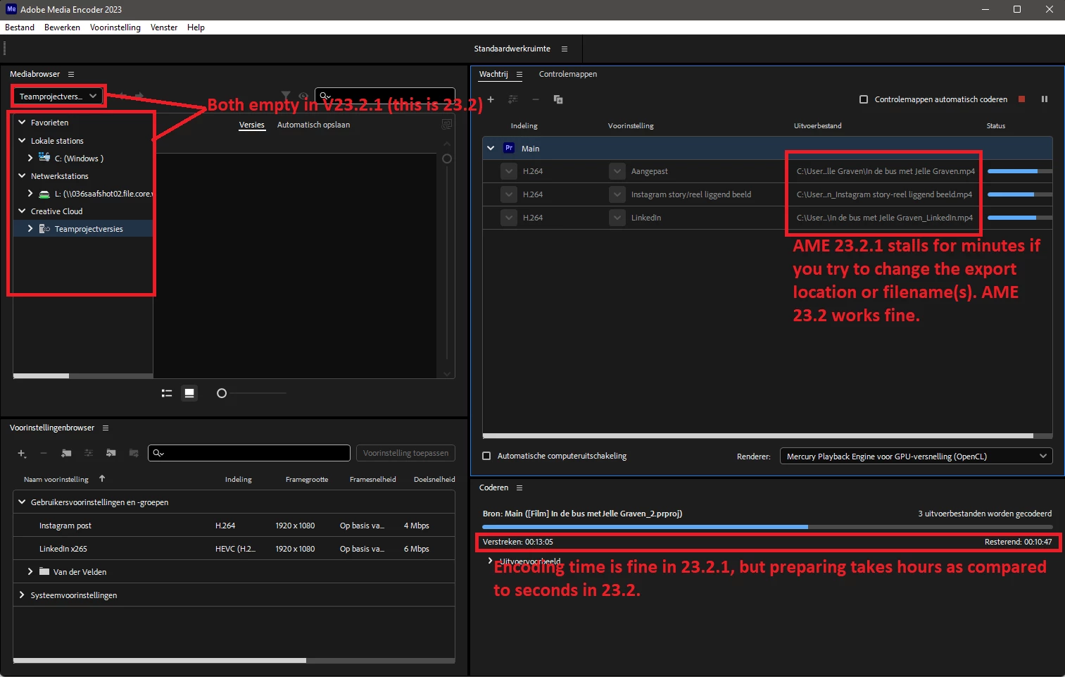Image resolution: width=1065 pixels, height=677 pixels.
Task: Select the Instagram post preset row
Action: (234, 526)
